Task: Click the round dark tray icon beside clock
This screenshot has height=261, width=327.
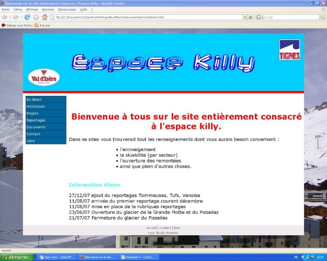Action: pyautogui.click(x=313, y=257)
